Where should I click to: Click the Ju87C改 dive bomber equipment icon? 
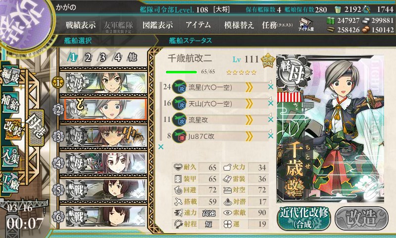point(179,136)
